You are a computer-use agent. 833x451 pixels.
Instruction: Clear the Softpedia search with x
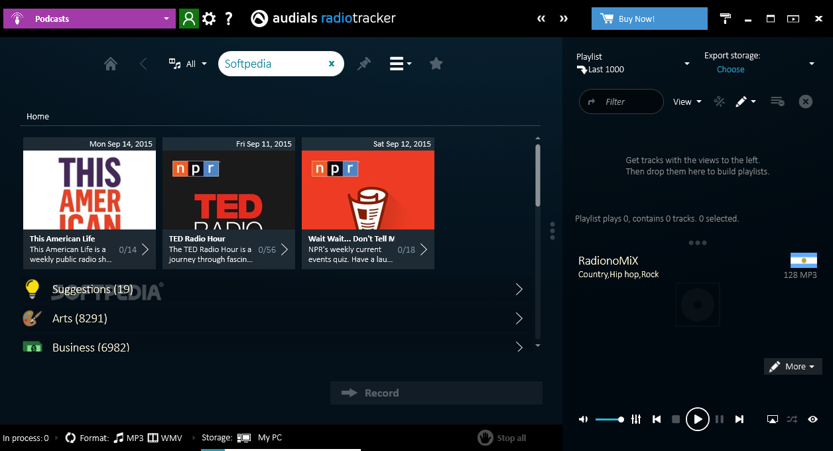(x=332, y=64)
